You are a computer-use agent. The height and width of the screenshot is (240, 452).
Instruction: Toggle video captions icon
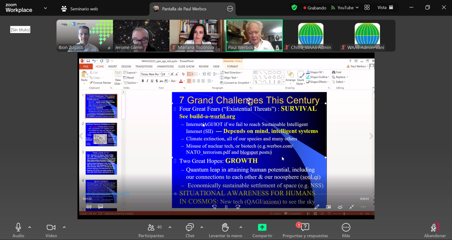click(100, 207)
